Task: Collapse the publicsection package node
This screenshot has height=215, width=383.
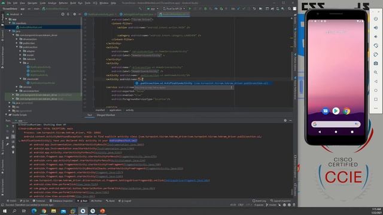Action: click(x=17, y=47)
